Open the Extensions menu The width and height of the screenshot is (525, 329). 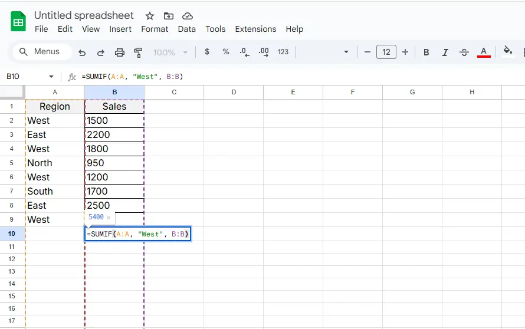click(x=255, y=29)
